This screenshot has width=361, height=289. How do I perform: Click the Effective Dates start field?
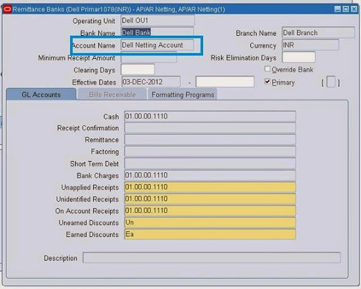(x=151, y=82)
